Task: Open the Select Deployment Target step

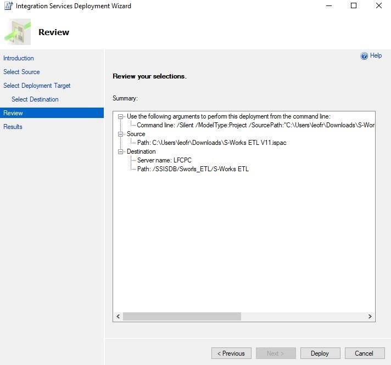Action: (x=37, y=86)
